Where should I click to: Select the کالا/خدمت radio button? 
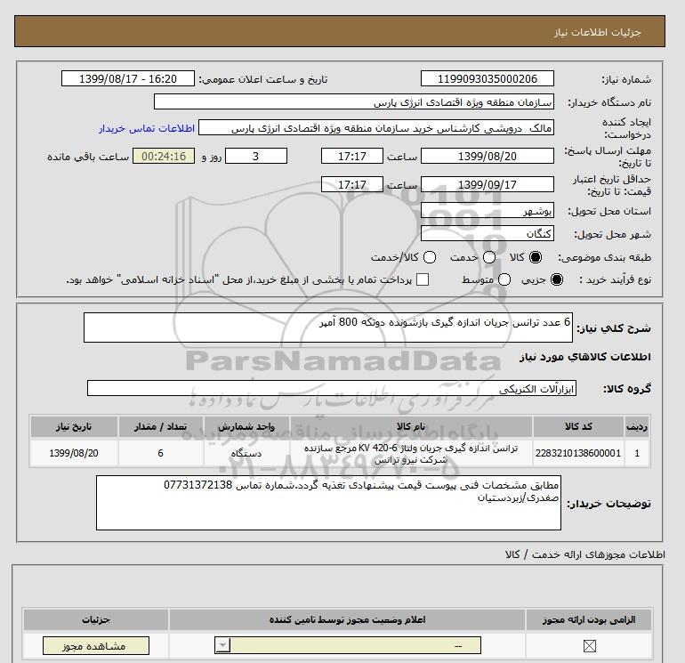click(430, 257)
